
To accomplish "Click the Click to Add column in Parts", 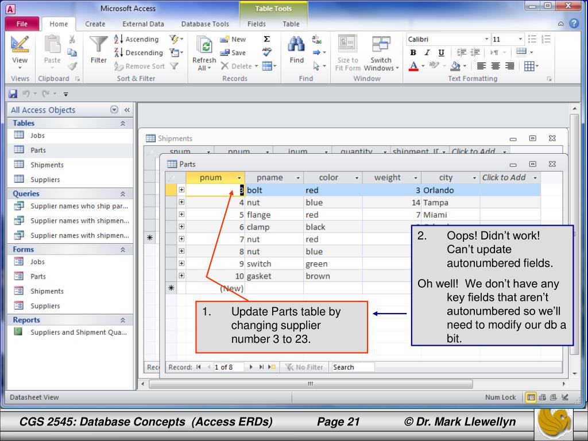I will (510, 178).
